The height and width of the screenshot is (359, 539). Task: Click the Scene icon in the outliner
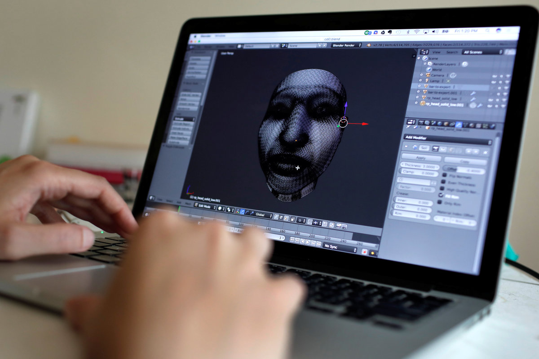click(425, 58)
